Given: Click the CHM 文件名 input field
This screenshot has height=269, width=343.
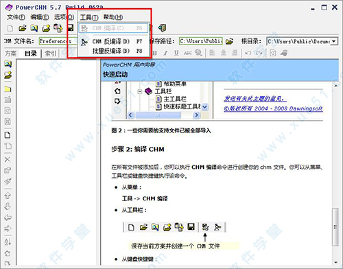Looking at the screenshot, I should pyautogui.click(x=58, y=41).
